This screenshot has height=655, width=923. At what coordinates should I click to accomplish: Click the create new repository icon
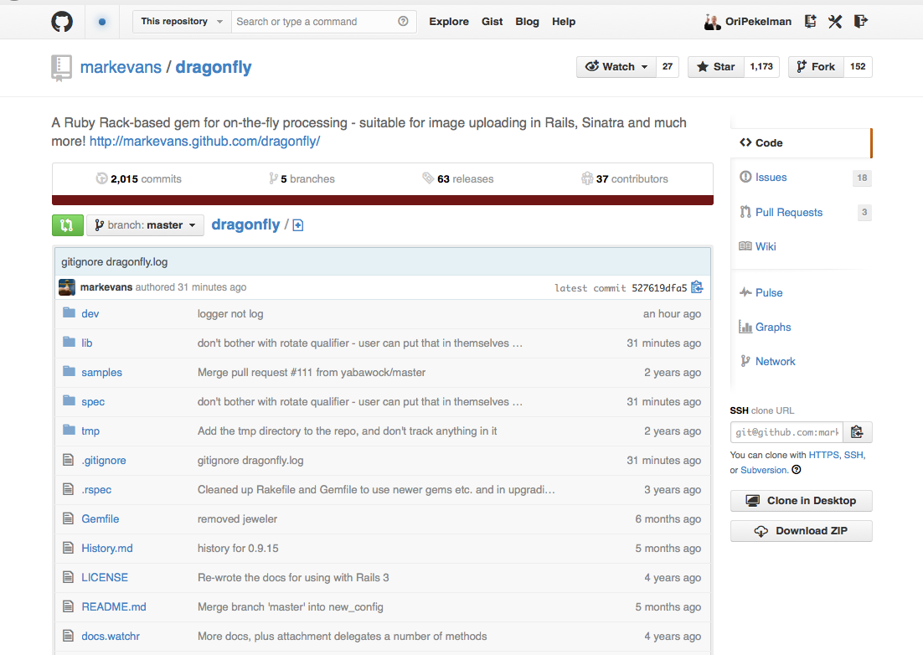811,22
